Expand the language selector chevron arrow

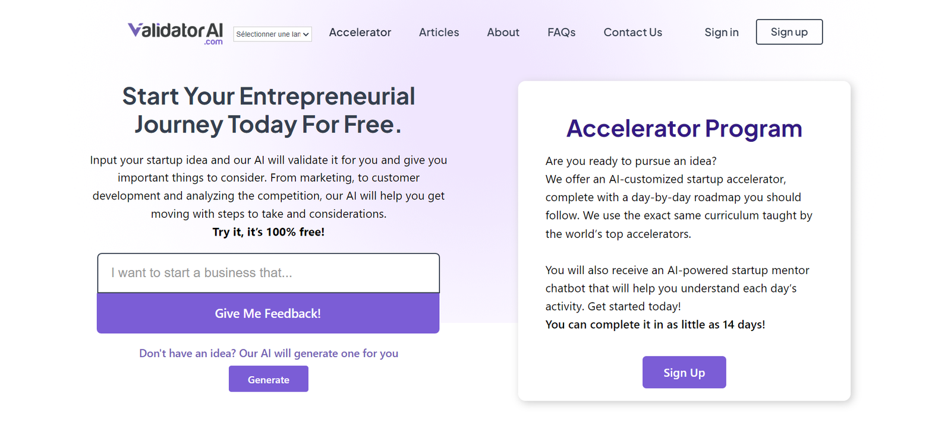[306, 34]
